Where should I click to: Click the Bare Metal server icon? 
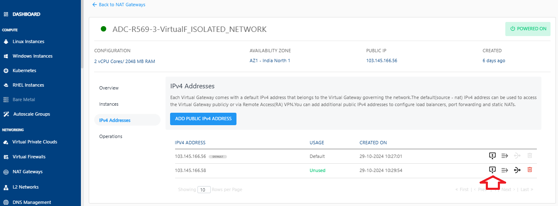pos(6,99)
